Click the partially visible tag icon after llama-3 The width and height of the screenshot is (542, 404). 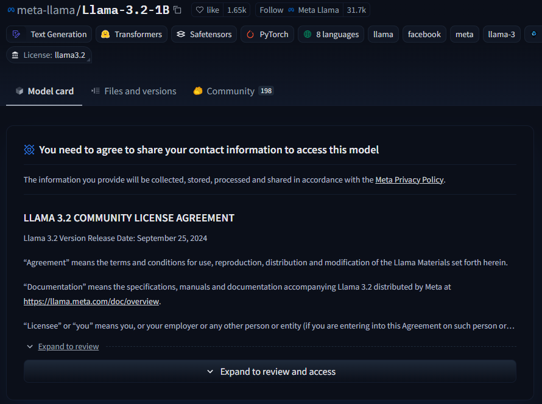click(533, 34)
